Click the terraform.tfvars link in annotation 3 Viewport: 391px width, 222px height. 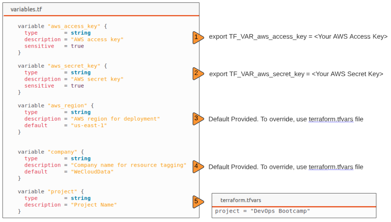(x=331, y=119)
